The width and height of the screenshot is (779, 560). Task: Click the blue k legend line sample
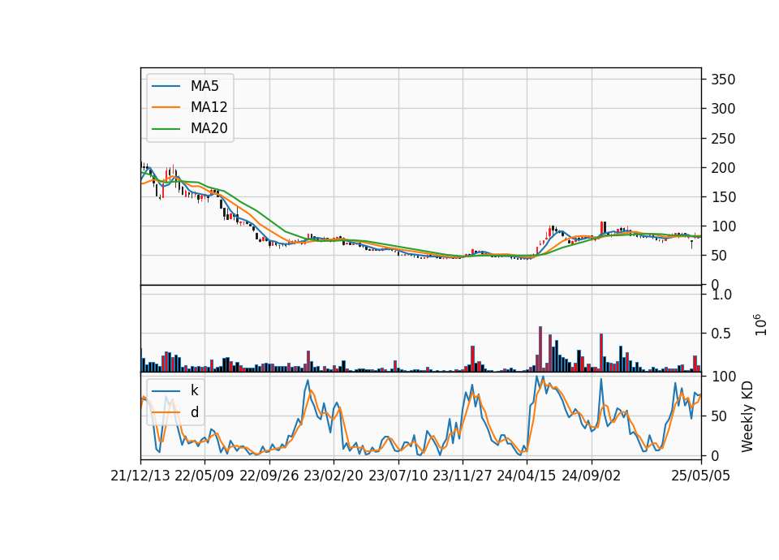pyautogui.click(x=166, y=390)
